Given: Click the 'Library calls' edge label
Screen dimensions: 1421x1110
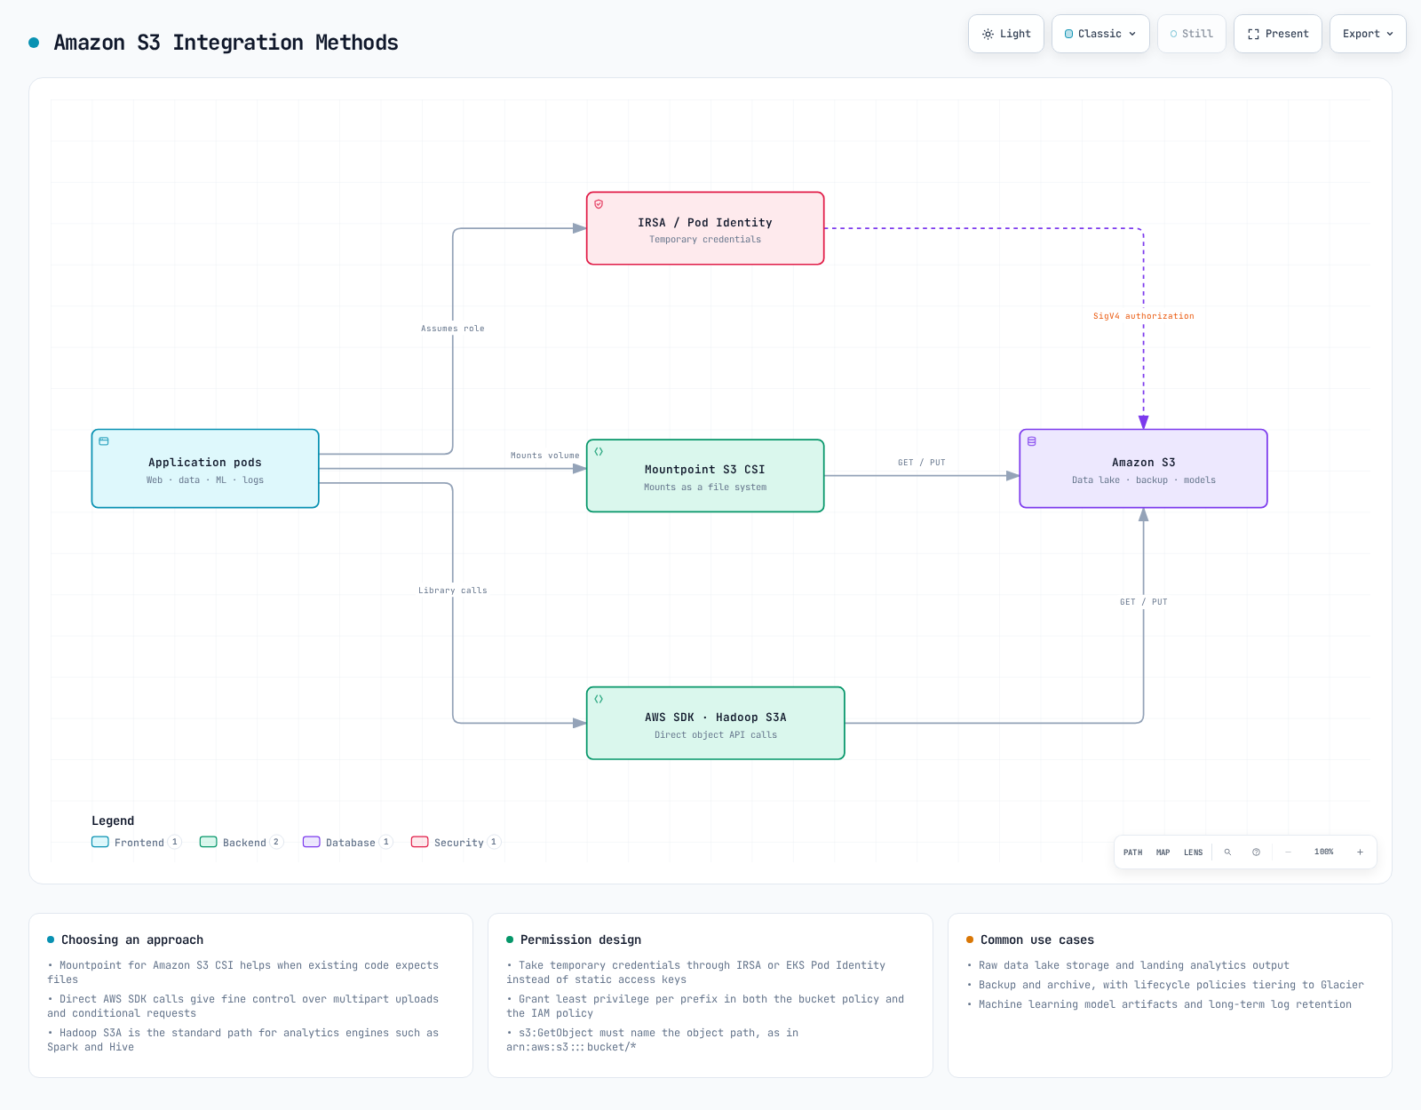Looking at the screenshot, I should [453, 591].
